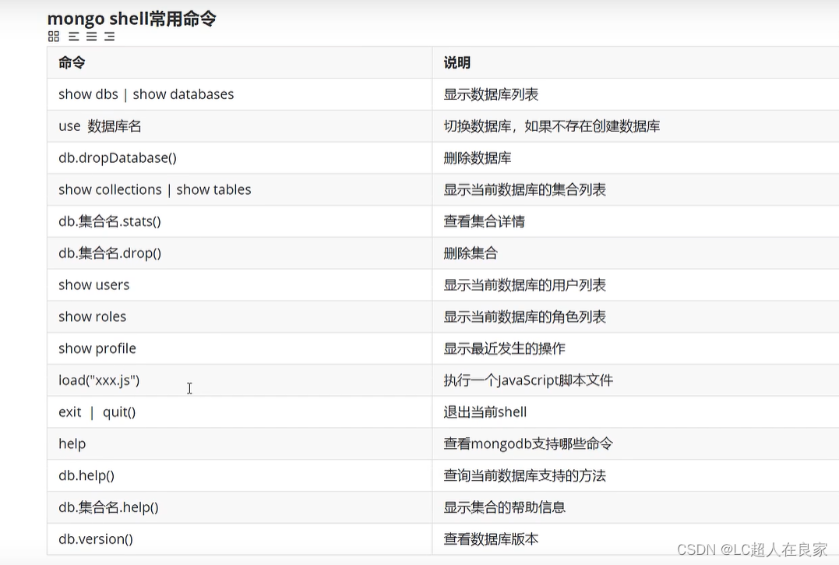839x565 pixels.
Task: Click the '查看数据库版本' cell
Action: 636,539
